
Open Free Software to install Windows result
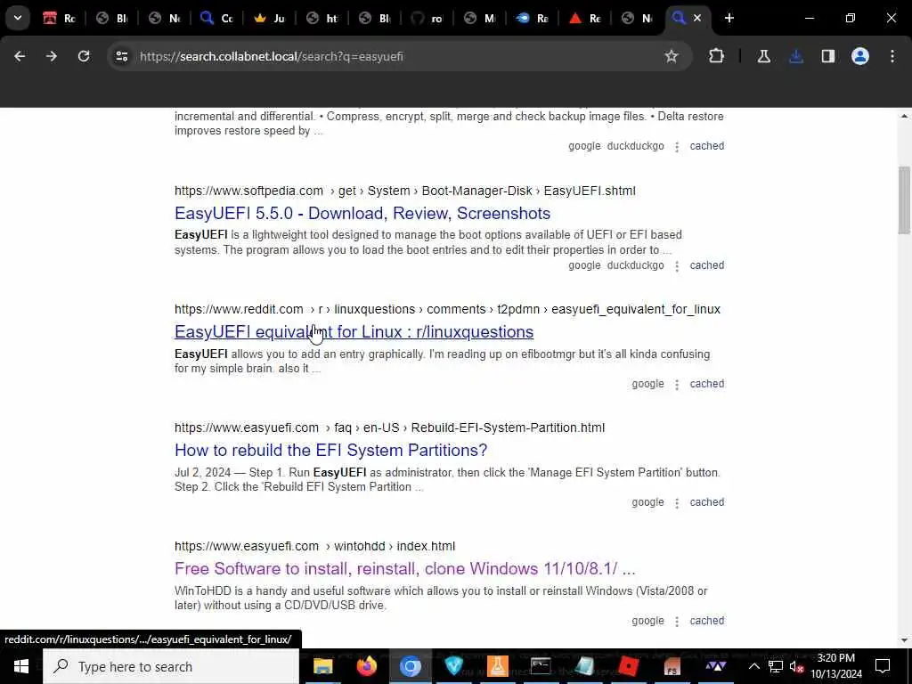point(405,568)
